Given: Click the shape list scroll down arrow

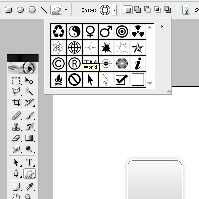Looking at the screenshot, I should point(150,83).
